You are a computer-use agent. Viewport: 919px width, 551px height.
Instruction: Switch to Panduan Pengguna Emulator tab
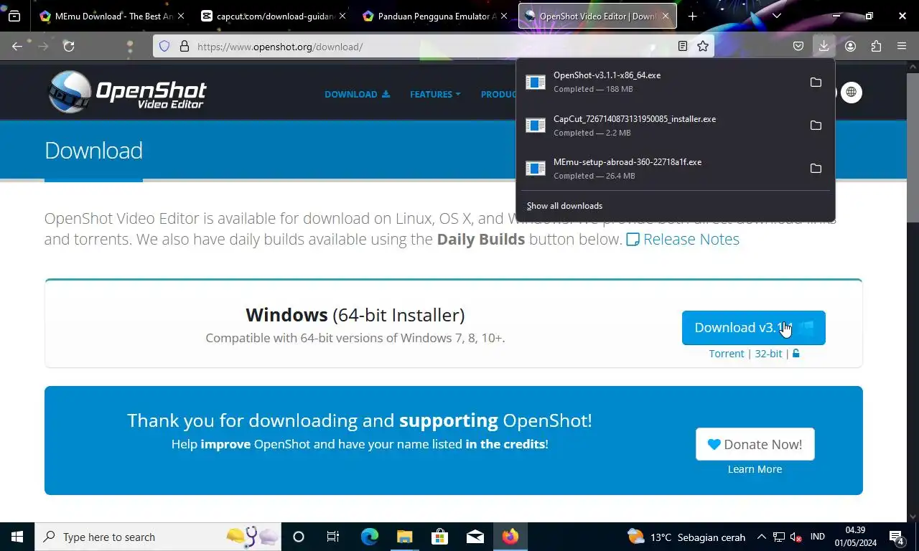point(429,16)
